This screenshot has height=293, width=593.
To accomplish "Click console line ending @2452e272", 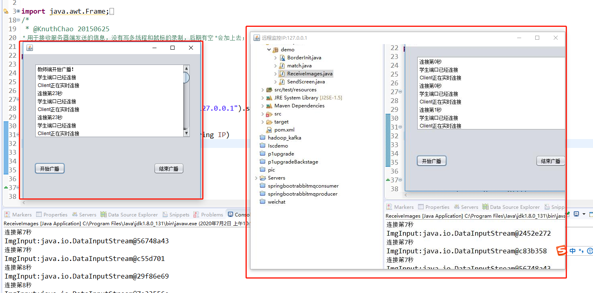I will coord(469,233).
